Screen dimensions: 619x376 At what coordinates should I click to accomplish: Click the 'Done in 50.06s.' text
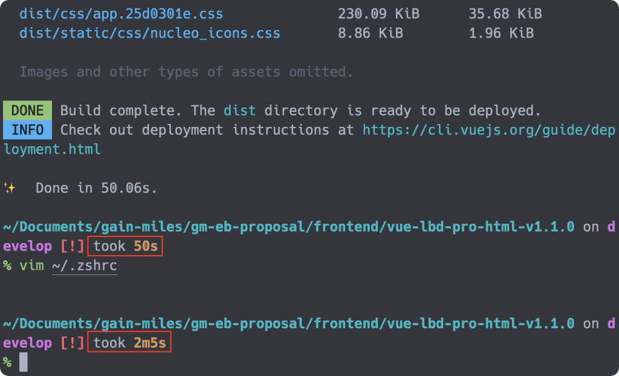(96, 188)
